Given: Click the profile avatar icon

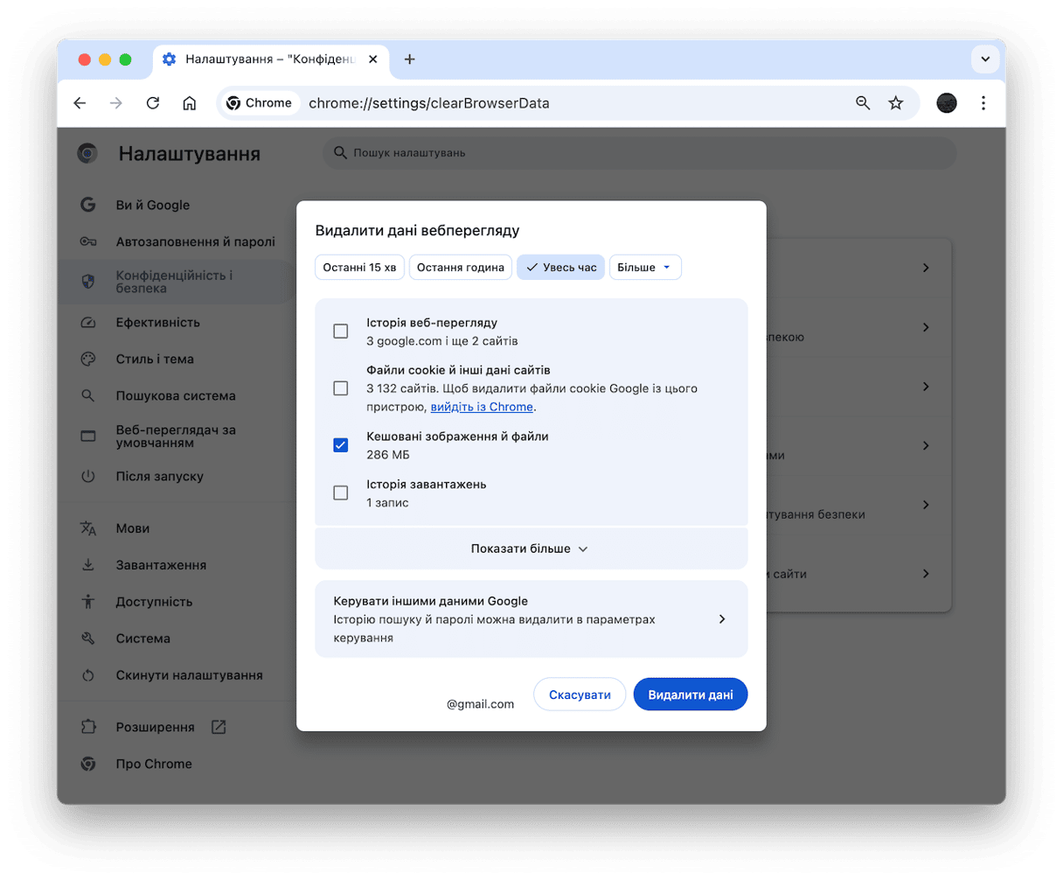Looking at the screenshot, I should coord(946,103).
